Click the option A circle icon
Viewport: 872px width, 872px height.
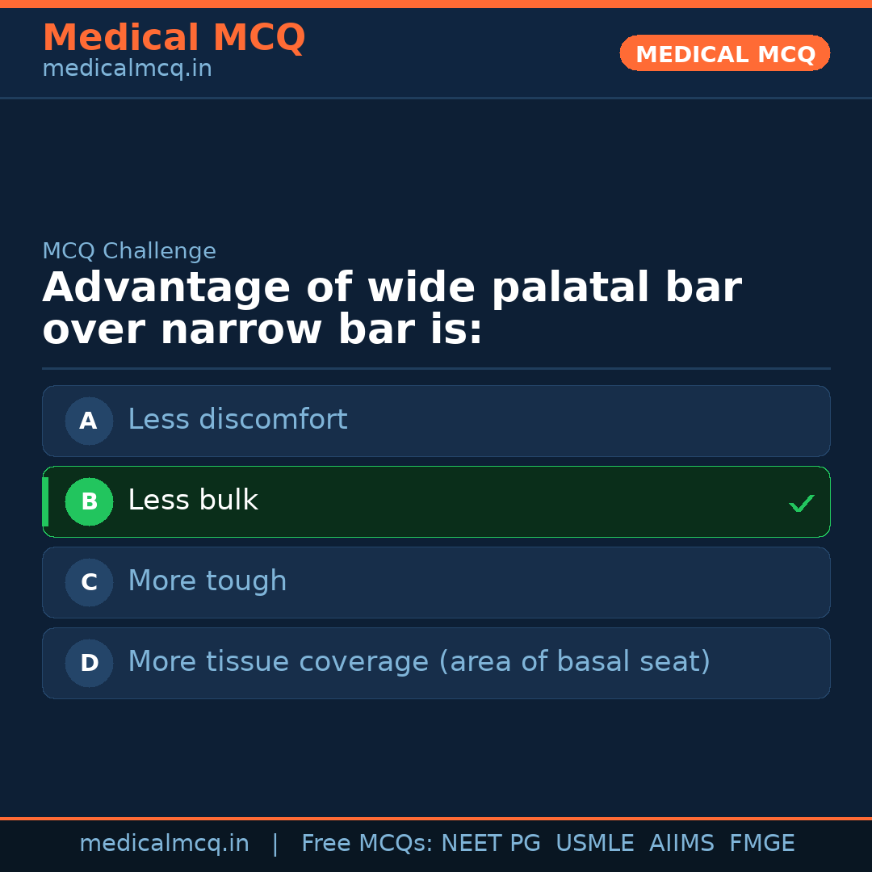click(x=89, y=421)
